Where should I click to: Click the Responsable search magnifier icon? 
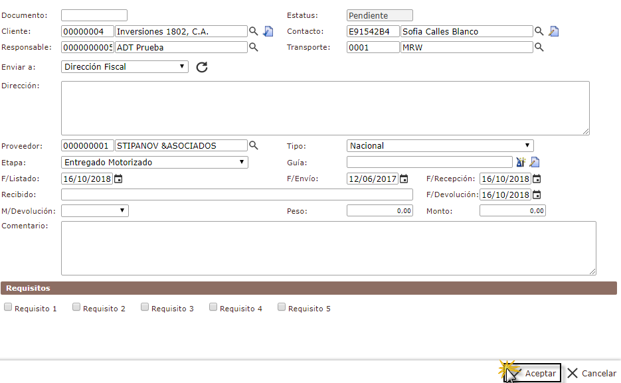pyautogui.click(x=253, y=47)
